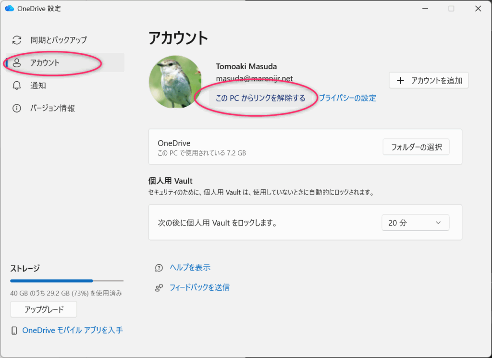Click the storage usage progress bar
This screenshot has height=358, width=492.
point(66,281)
